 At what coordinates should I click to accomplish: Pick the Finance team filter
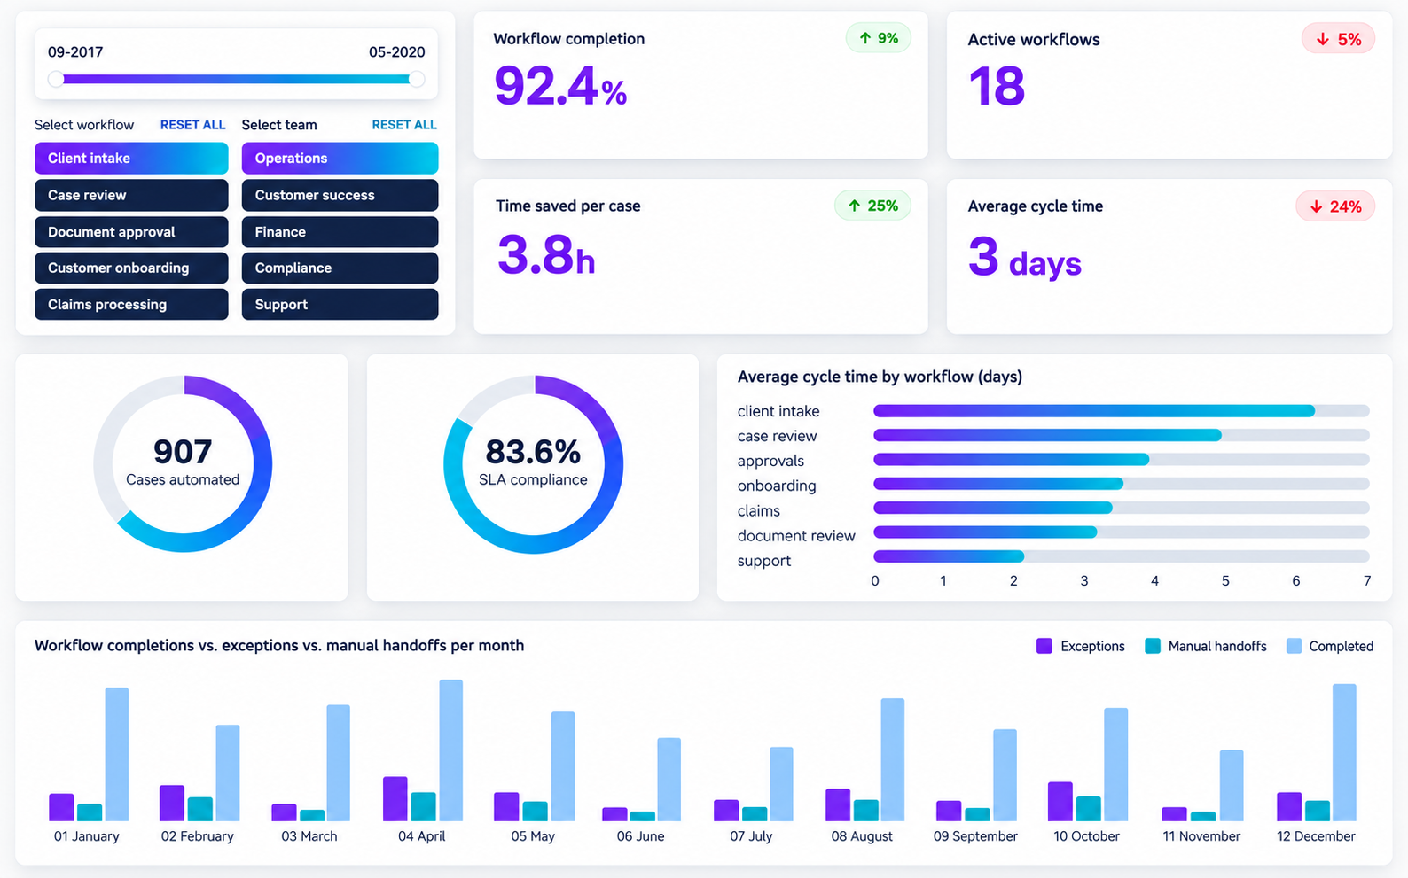(340, 231)
